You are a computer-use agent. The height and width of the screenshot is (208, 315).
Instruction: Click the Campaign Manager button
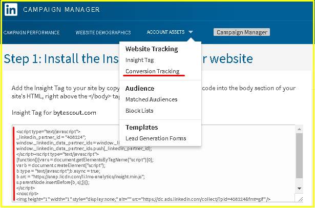[x=242, y=32]
